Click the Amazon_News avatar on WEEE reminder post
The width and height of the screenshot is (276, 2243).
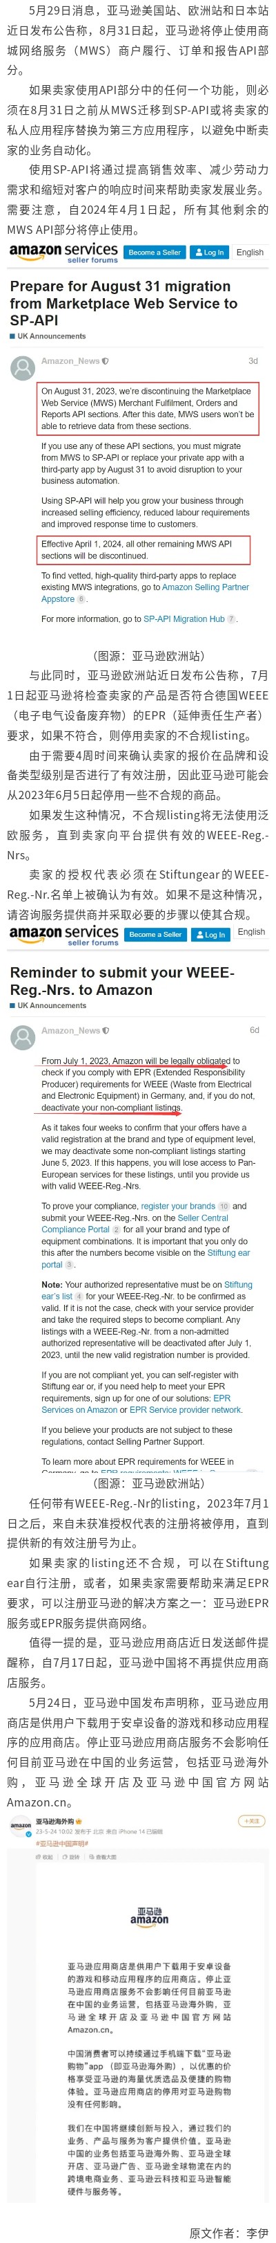(23, 1038)
